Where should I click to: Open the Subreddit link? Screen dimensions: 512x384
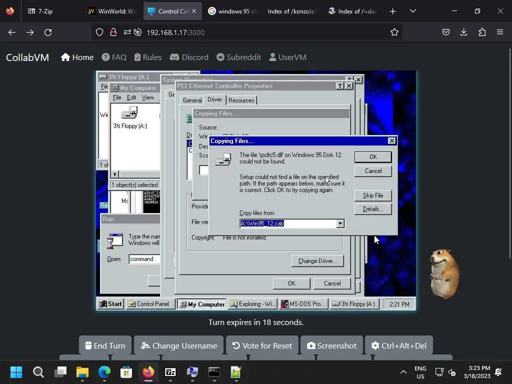tap(238, 57)
